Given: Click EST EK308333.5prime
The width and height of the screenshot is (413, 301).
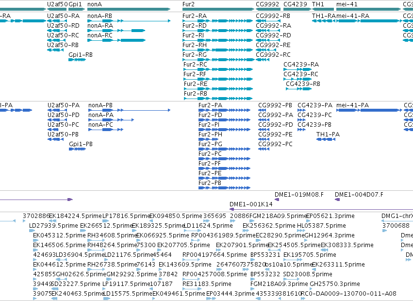Looking at the screenshot, I should (325, 250).
